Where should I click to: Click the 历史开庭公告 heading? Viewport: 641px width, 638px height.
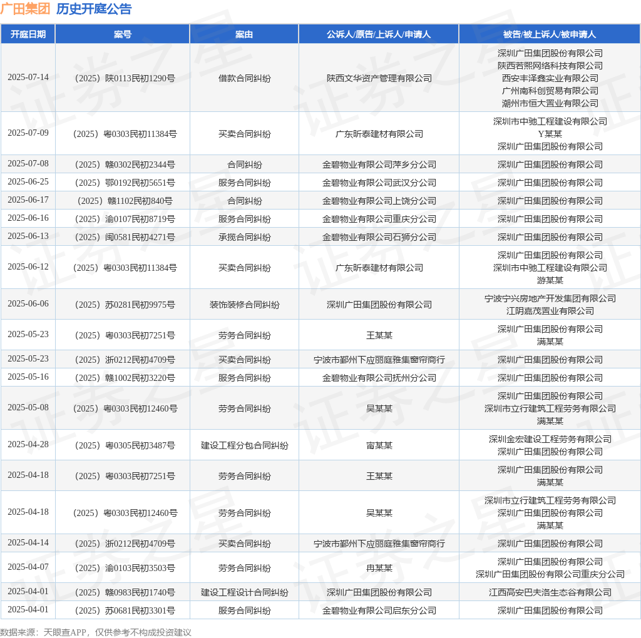pos(94,9)
